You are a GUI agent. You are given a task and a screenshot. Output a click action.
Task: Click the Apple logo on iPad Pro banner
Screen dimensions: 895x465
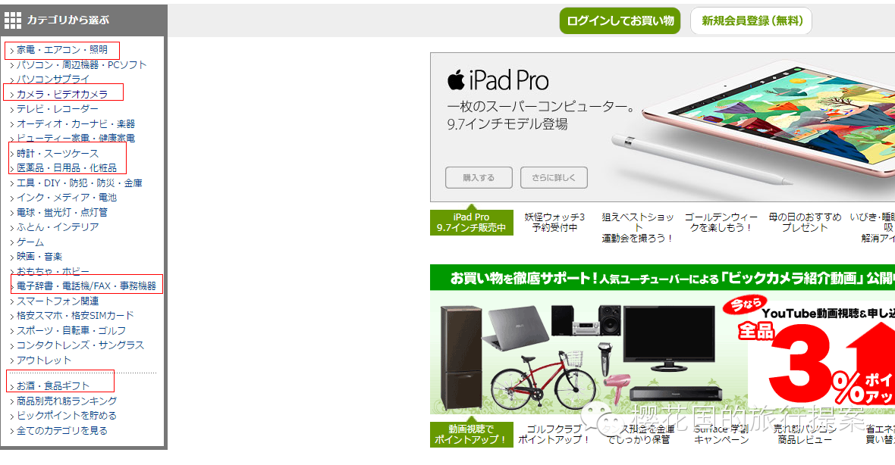tap(456, 80)
